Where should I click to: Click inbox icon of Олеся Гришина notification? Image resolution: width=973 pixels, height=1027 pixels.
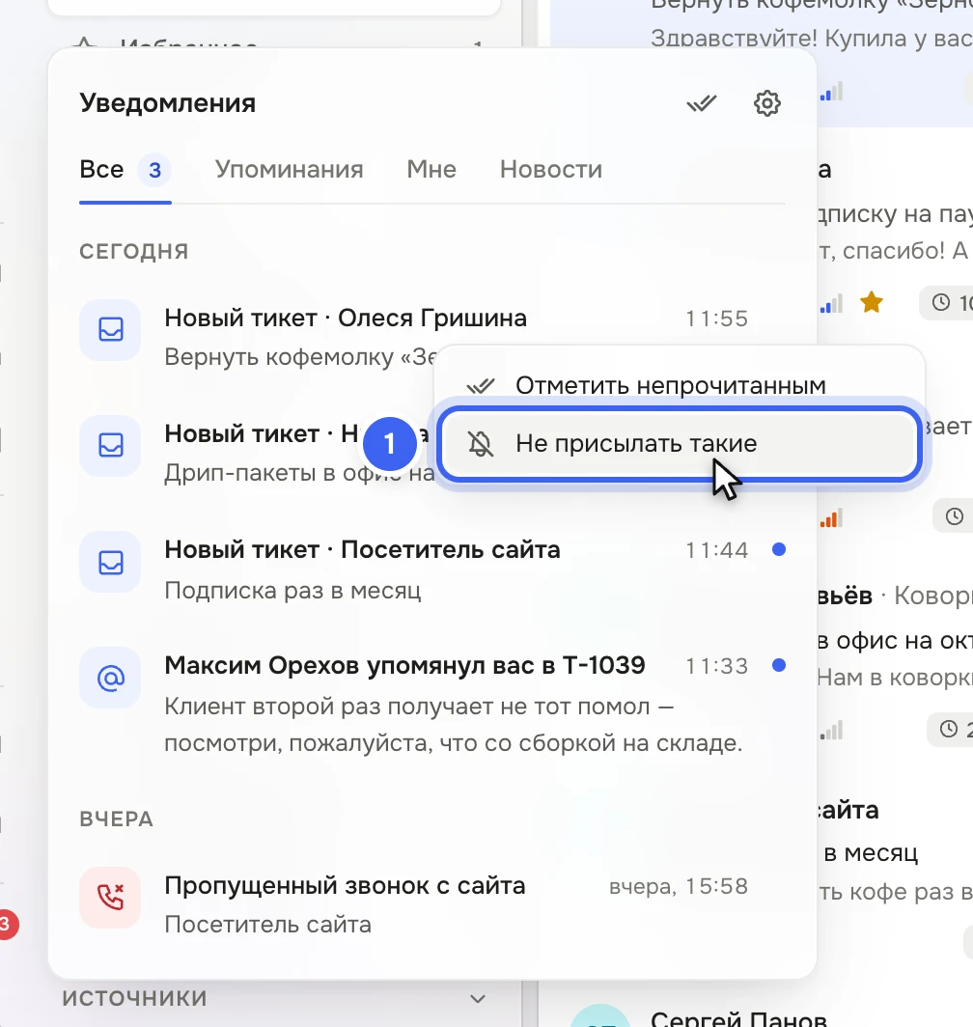[111, 329]
